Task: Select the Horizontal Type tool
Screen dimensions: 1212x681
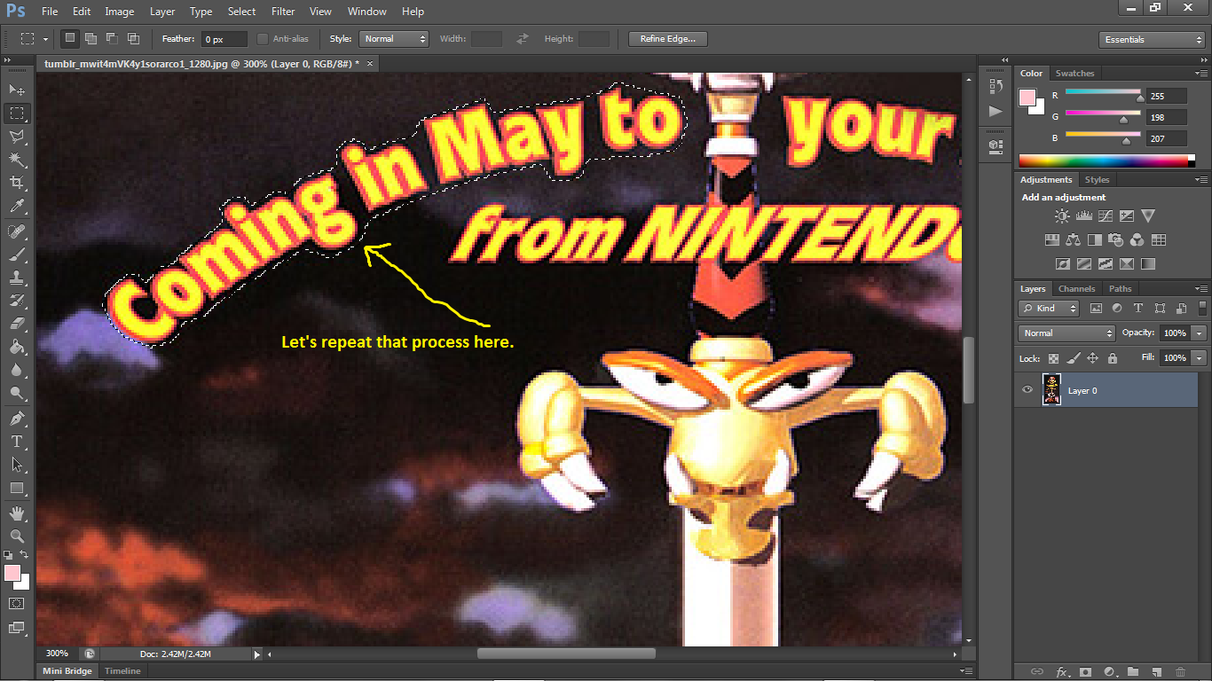Action: (x=17, y=442)
